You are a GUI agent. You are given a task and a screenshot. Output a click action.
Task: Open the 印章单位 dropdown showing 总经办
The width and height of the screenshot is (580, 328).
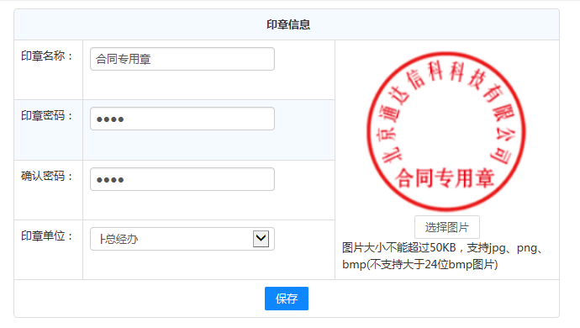click(182, 239)
